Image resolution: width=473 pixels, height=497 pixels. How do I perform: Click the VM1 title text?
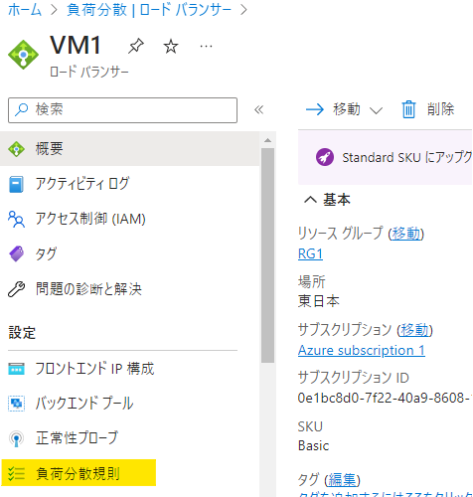[76, 46]
